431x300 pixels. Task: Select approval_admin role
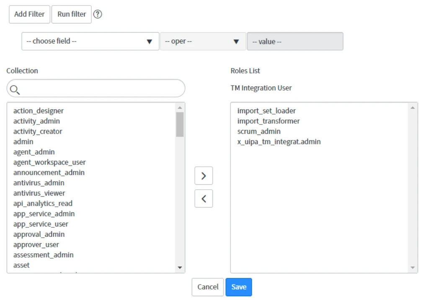click(39, 234)
